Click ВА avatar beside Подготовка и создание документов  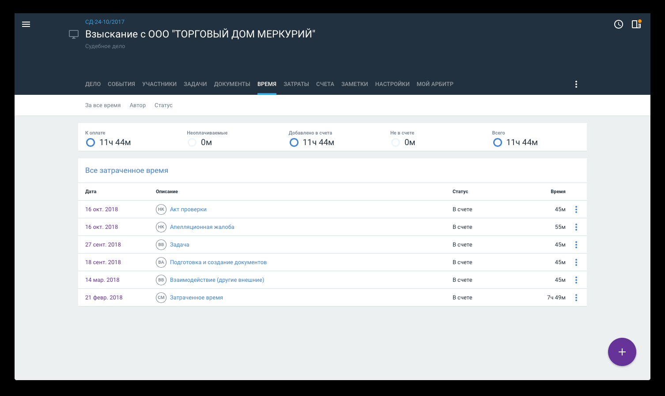161,262
